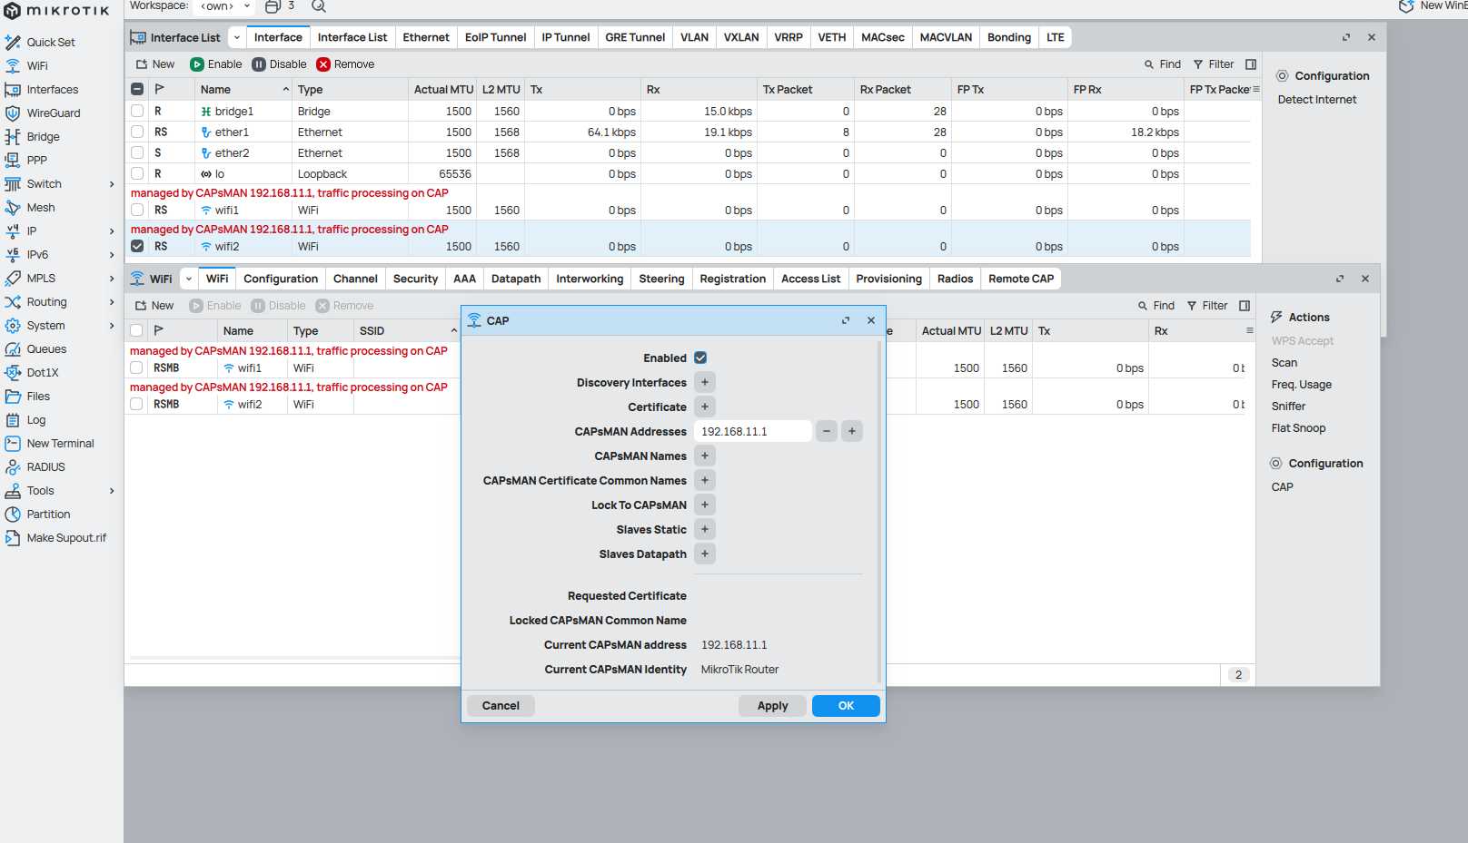Screen dimensions: 1468x843
Task: Open New Terminal from the sidebar
Action: [x=60, y=444]
